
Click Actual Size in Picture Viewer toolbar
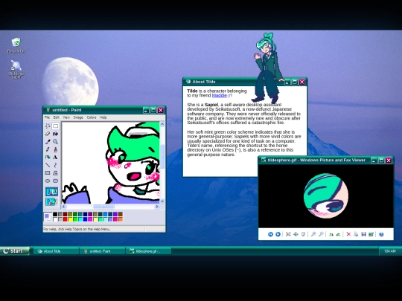point(296,234)
